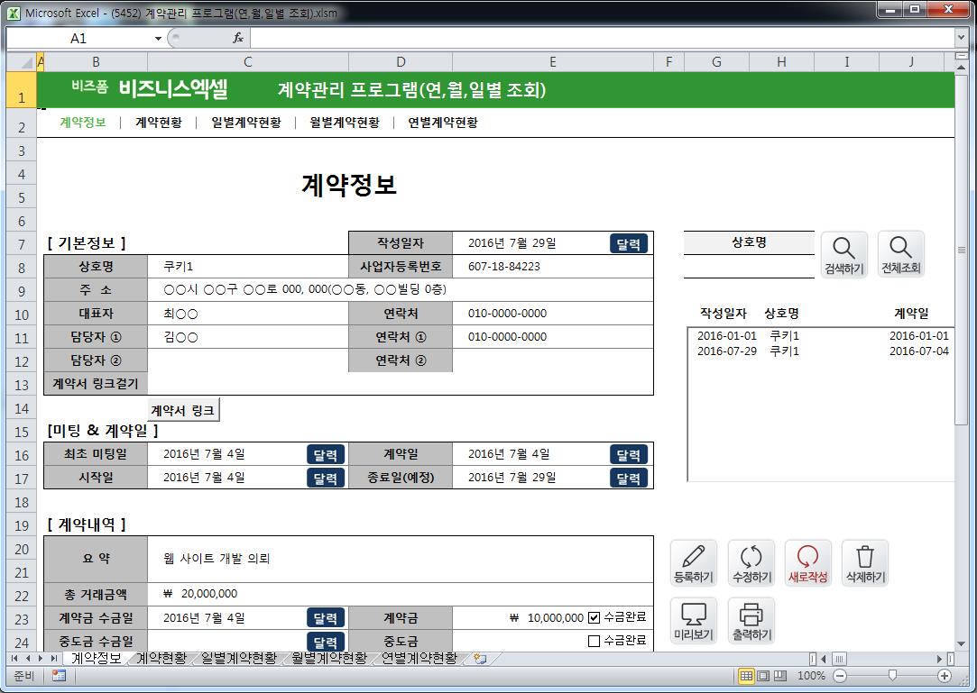Open the 달력 for 최초 미팅일
This screenshot has height=693, width=977.
point(326,454)
